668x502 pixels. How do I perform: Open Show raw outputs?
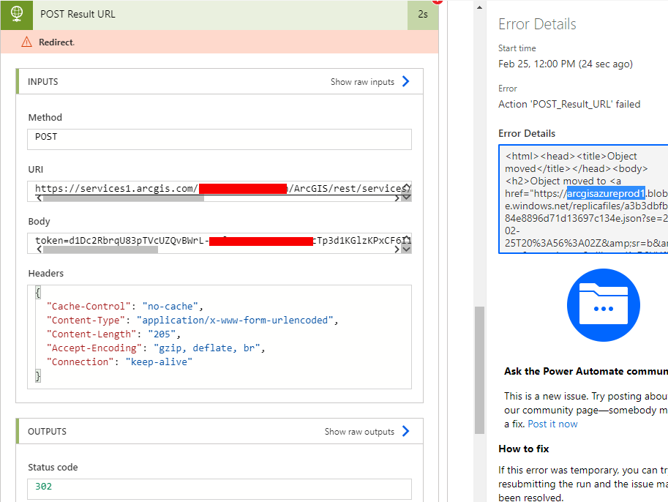359,431
